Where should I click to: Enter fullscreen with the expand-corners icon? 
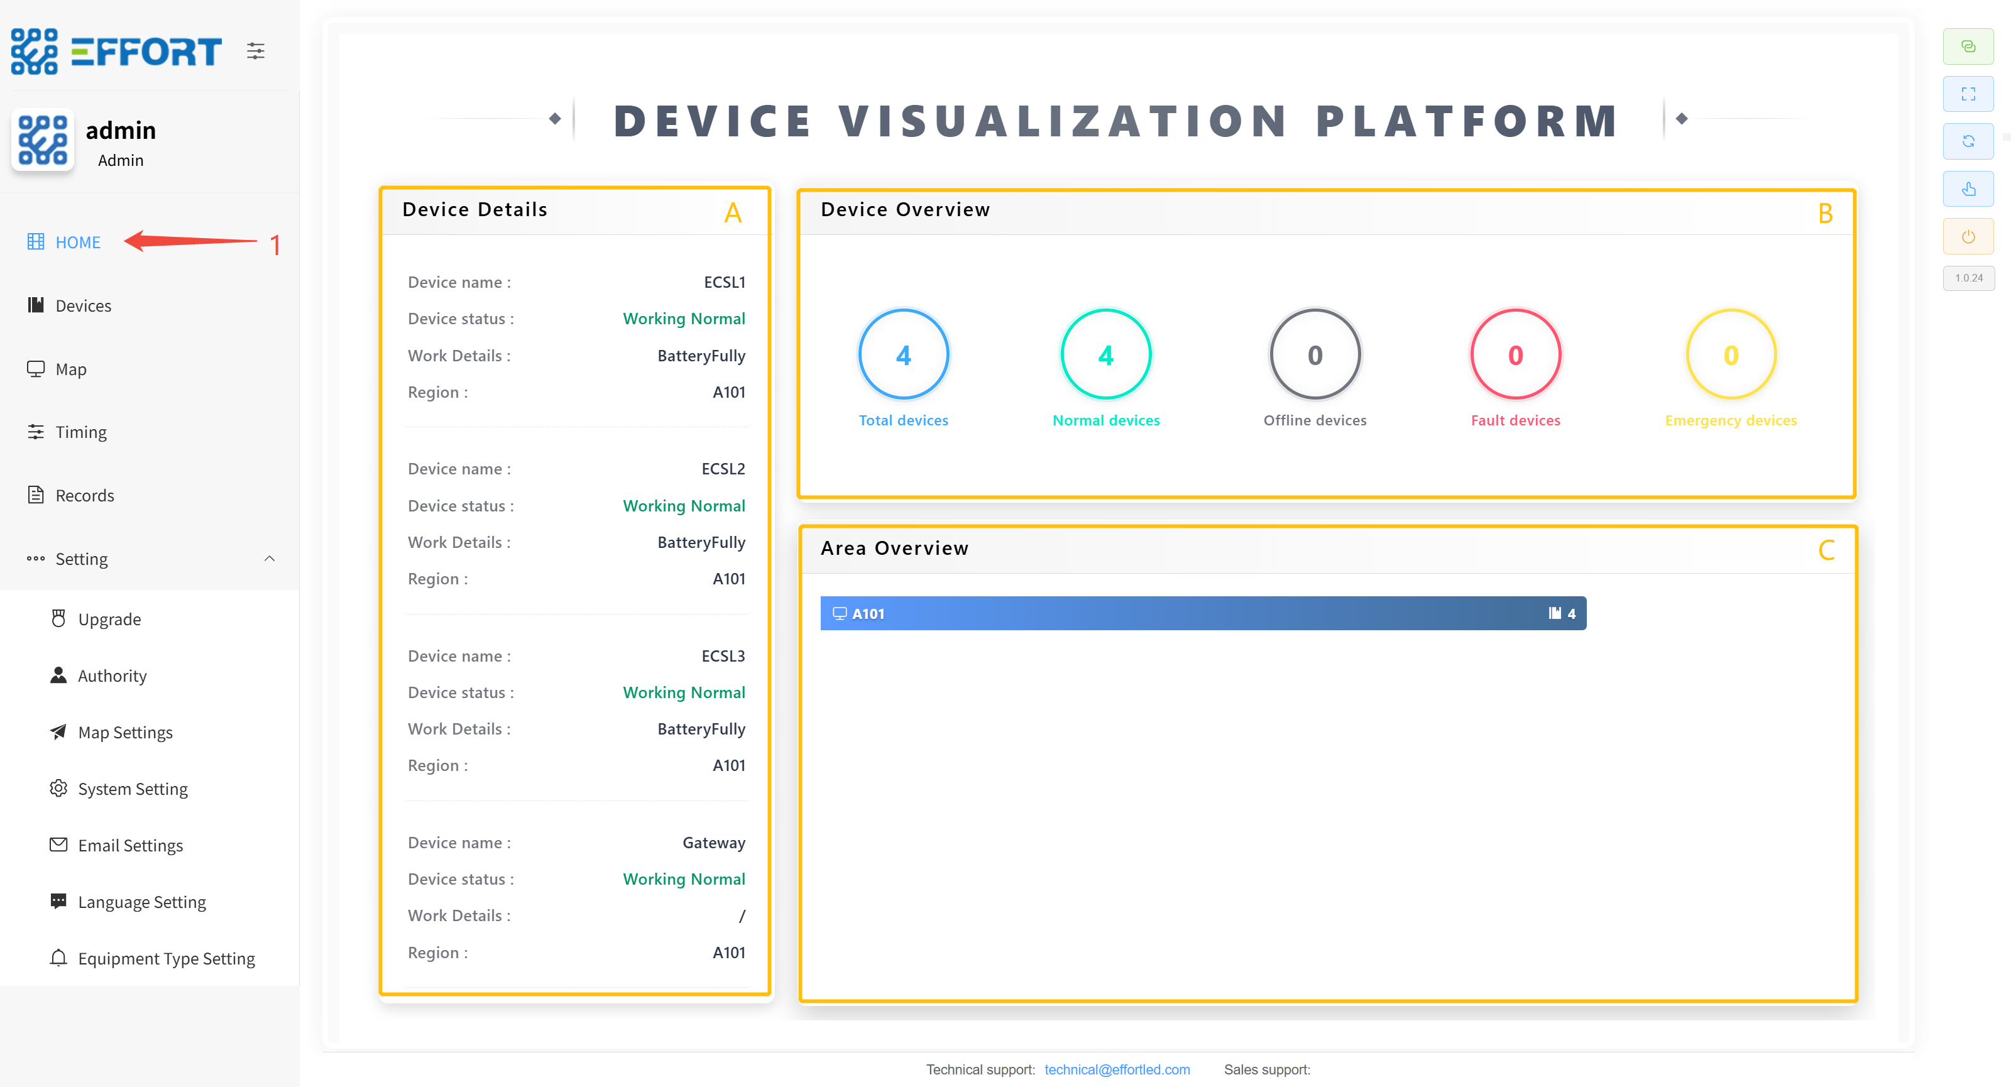(1967, 94)
